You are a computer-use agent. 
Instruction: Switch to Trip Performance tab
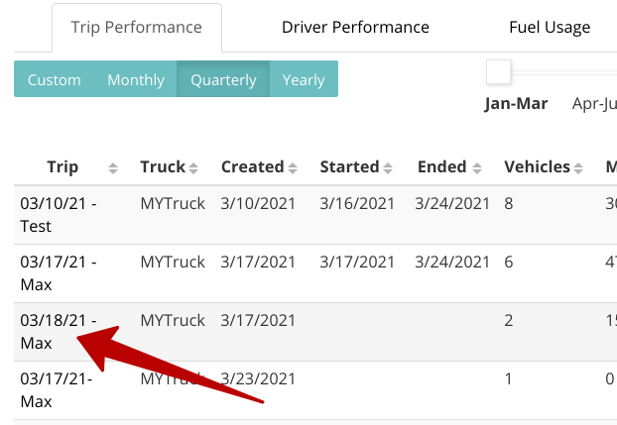click(137, 28)
